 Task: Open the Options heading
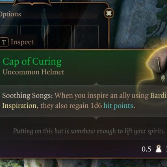(11, 14)
